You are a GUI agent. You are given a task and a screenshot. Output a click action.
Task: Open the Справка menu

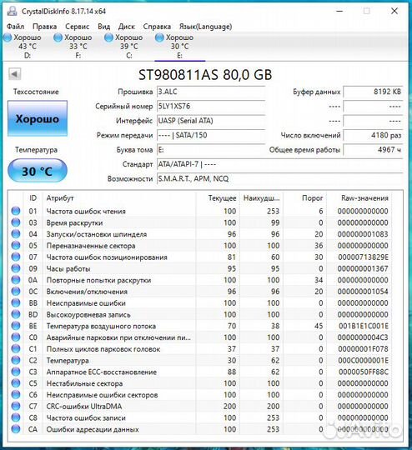(x=157, y=27)
